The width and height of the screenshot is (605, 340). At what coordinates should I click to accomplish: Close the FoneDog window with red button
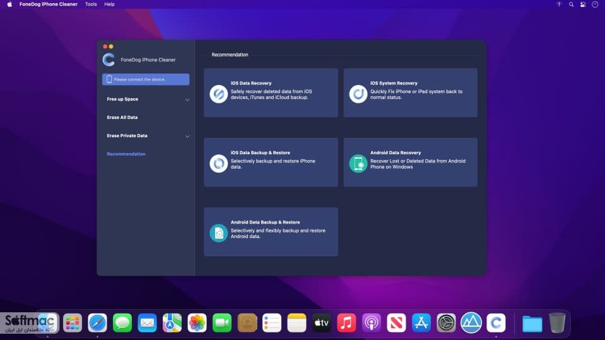click(105, 47)
